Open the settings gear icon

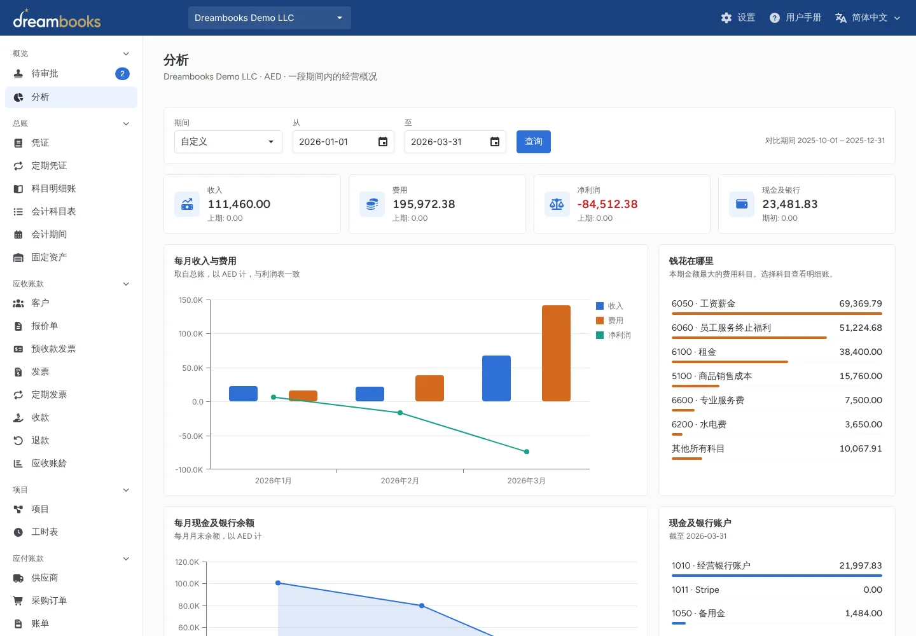tap(726, 18)
